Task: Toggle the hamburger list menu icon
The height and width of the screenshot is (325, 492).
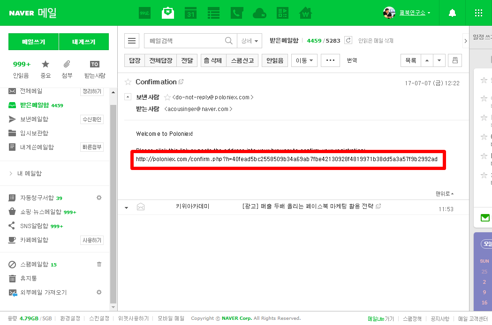Action: click(x=132, y=41)
